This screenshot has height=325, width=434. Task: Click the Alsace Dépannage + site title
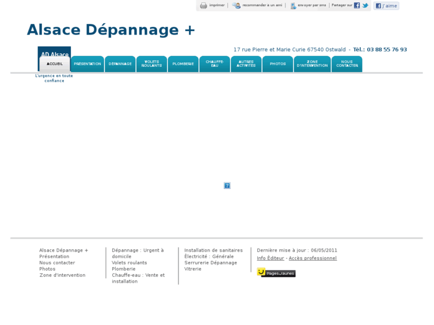(x=111, y=30)
